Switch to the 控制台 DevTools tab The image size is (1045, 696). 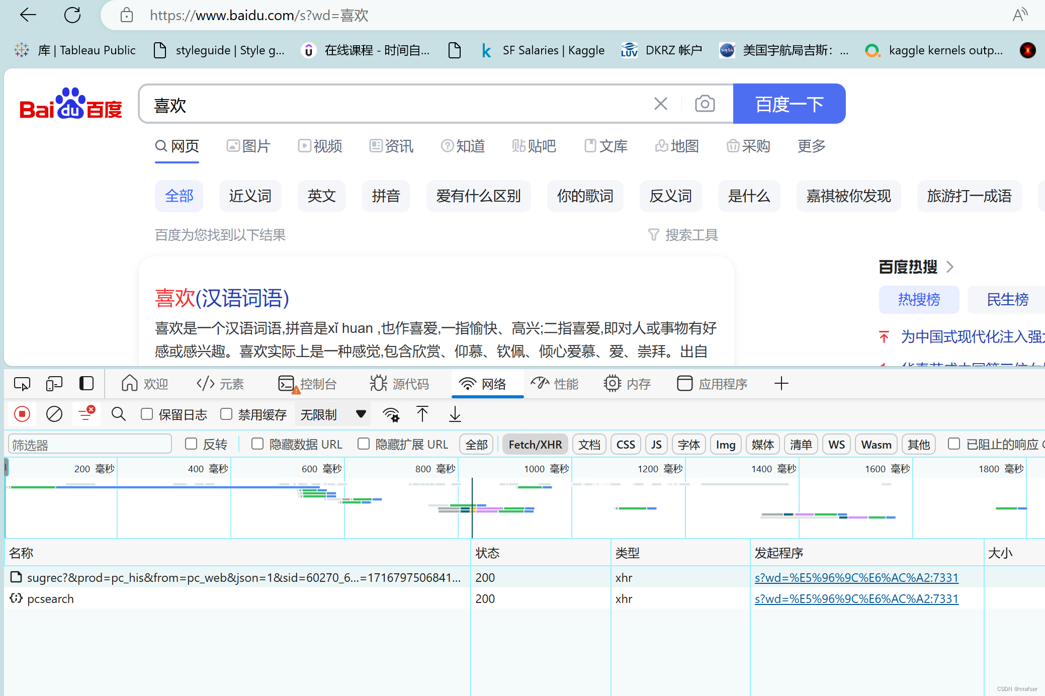(x=307, y=384)
